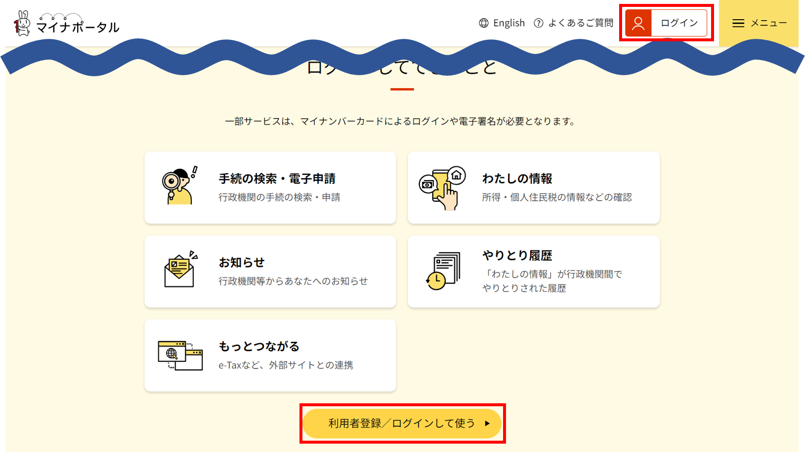The width and height of the screenshot is (805, 452).
Task: Open the hamburger メニュー icon
Action: click(738, 23)
